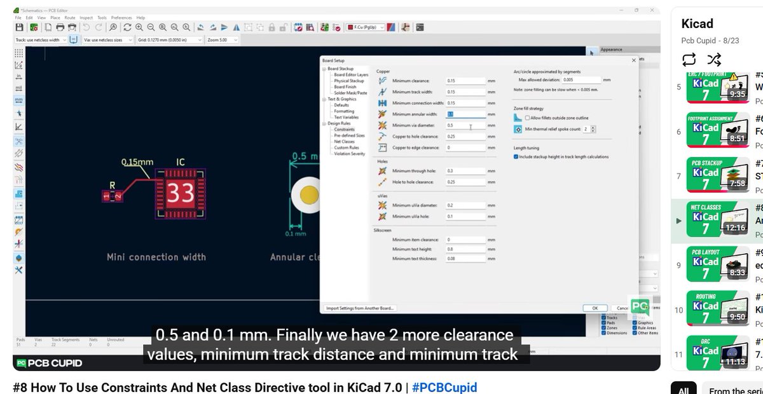This screenshot has width=763, height=394.
Task: Select Board Stackup in settings tree
Action: (x=340, y=69)
